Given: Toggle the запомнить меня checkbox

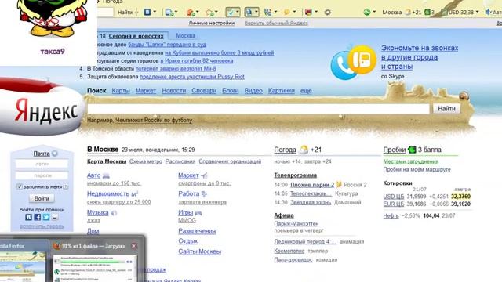Looking at the screenshot, I should [x=19, y=186].
